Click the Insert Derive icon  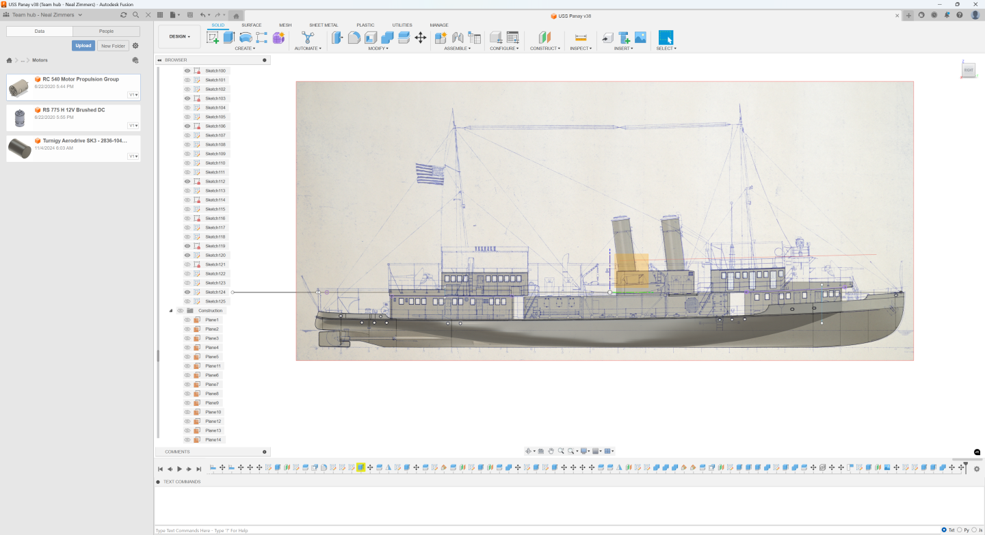(x=607, y=38)
